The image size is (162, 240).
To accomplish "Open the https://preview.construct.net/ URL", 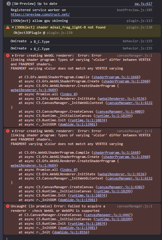I will tap(40, 15).
